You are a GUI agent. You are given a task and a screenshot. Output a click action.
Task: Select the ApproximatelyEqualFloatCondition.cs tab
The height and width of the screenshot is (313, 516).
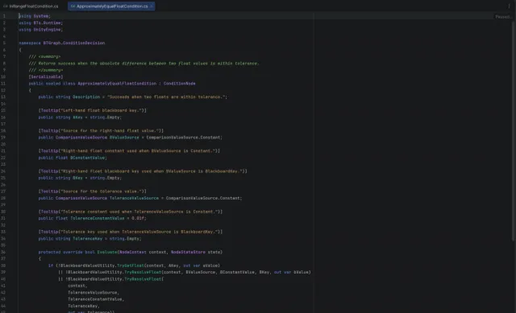click(111, 6)
